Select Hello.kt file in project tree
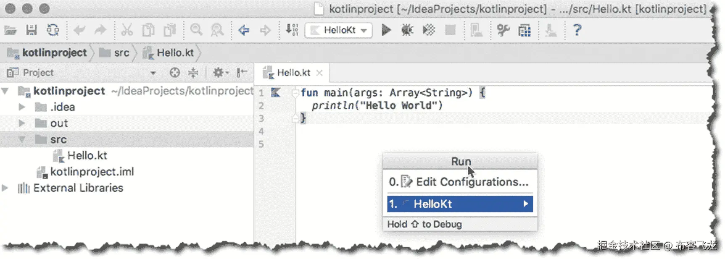The width and height of the screenshot is (725, 259). pos(87,156)
